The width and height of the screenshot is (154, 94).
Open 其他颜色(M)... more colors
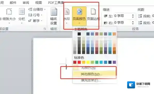[x=95, y=74]
